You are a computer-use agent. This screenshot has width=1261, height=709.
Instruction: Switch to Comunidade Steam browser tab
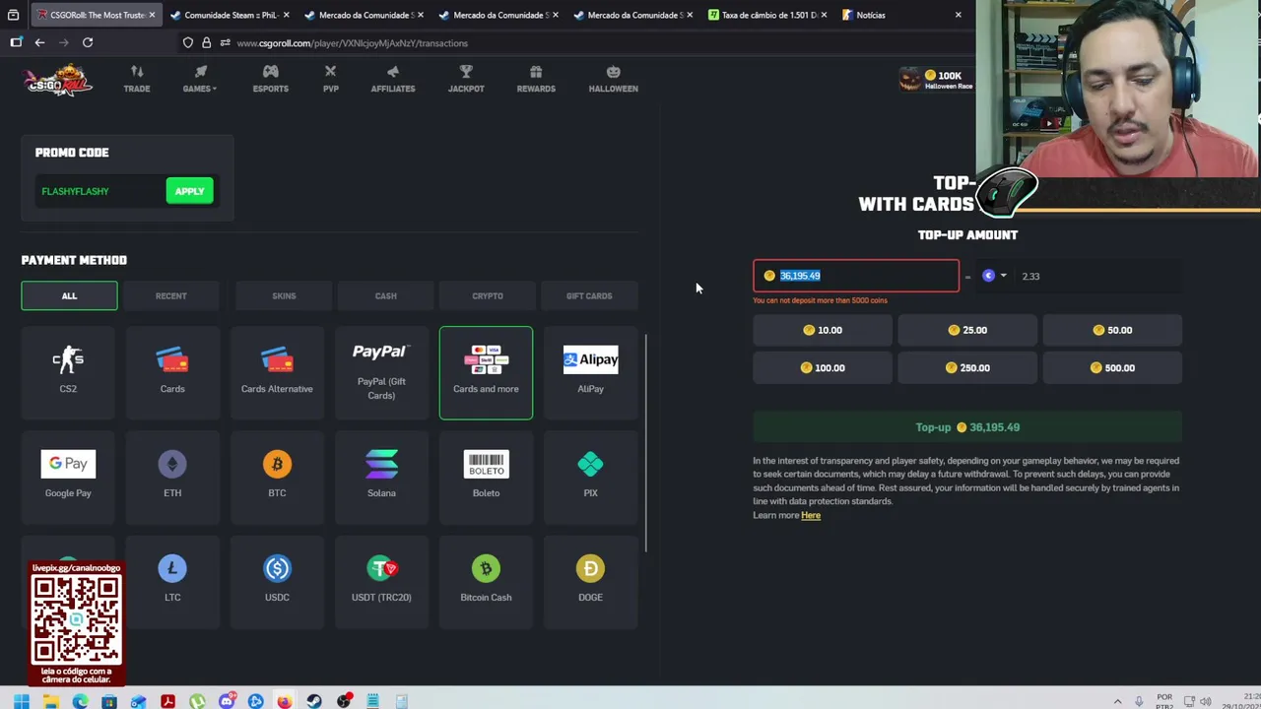[229, 15]
